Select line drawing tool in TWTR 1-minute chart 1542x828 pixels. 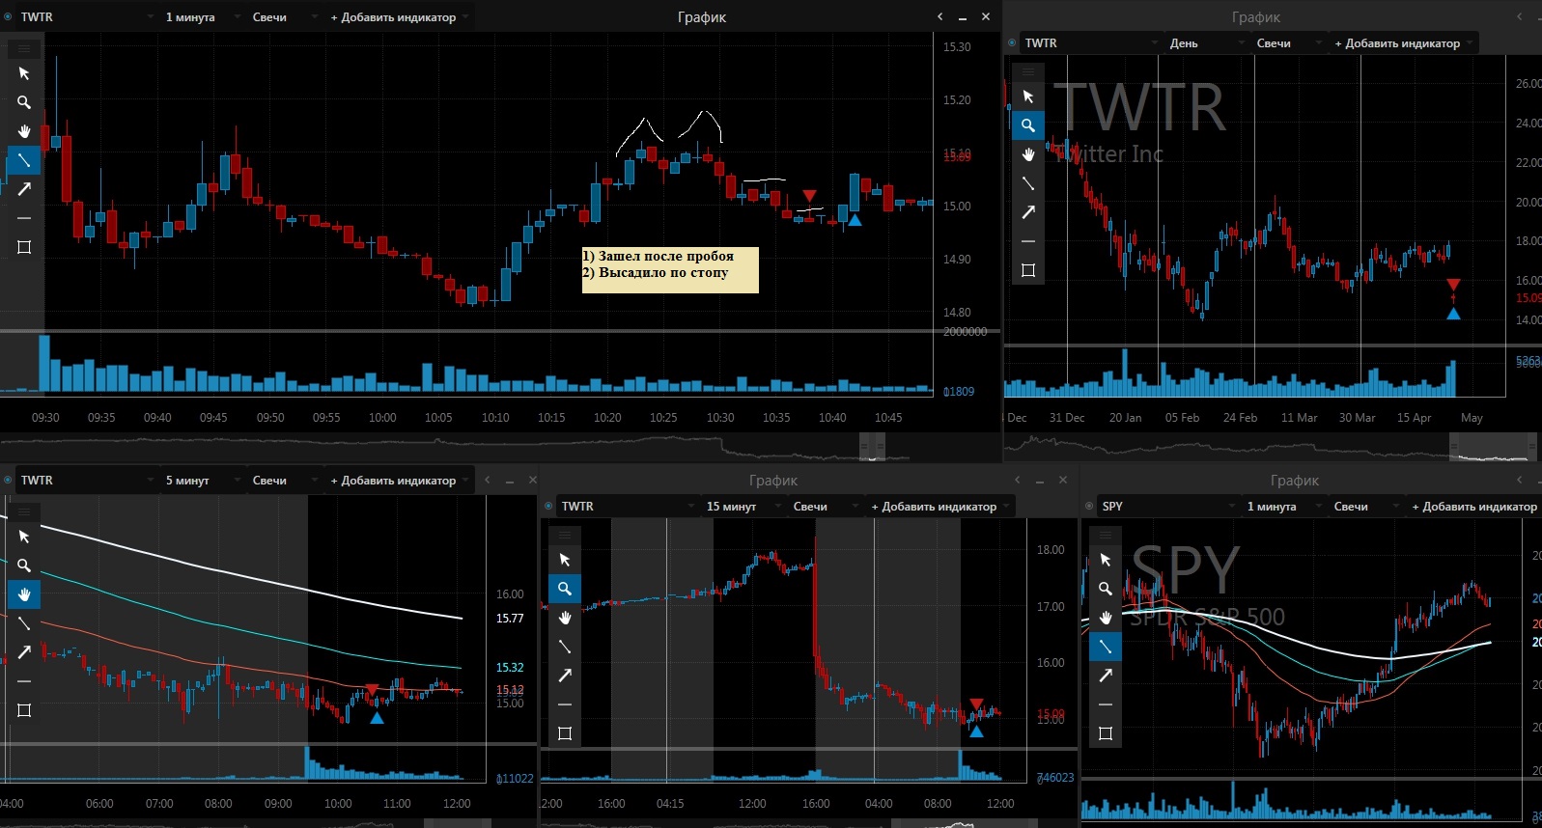[24, 160]
